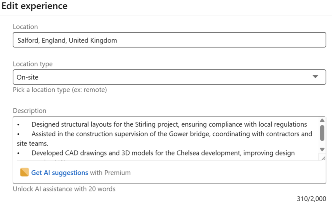Expand the Location type dropdown arrow
This screenshot has height=207, width=332.
point(315,77)
